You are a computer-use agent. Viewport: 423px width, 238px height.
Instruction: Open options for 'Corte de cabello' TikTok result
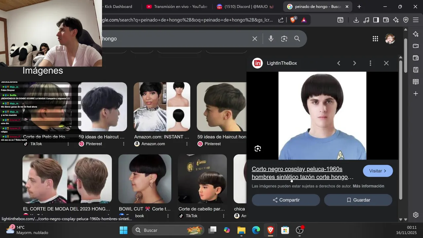click(224, 216)
